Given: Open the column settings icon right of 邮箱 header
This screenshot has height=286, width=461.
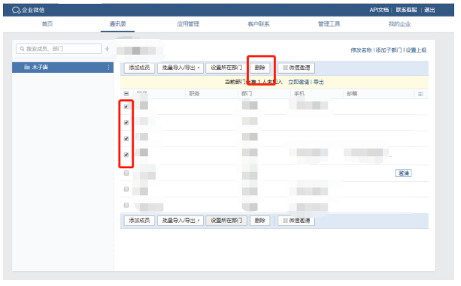Looking at the screenshot, I should (420, 94).
